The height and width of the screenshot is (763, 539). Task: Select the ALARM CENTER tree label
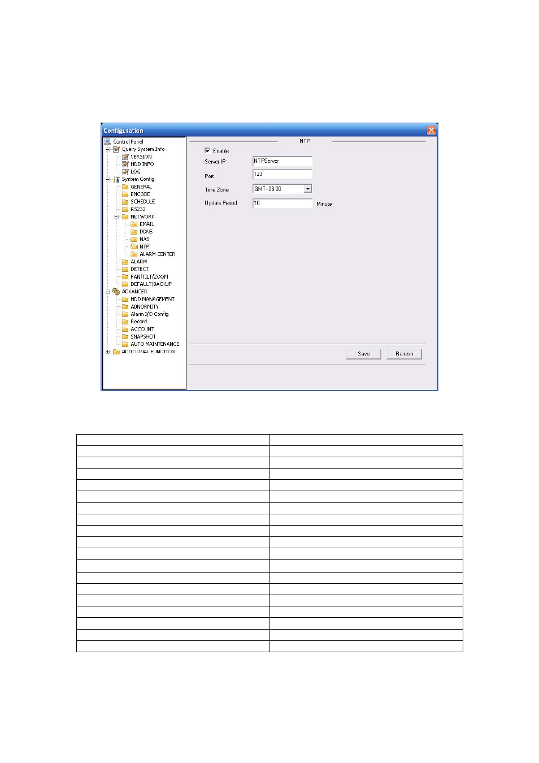pos(158,254)
